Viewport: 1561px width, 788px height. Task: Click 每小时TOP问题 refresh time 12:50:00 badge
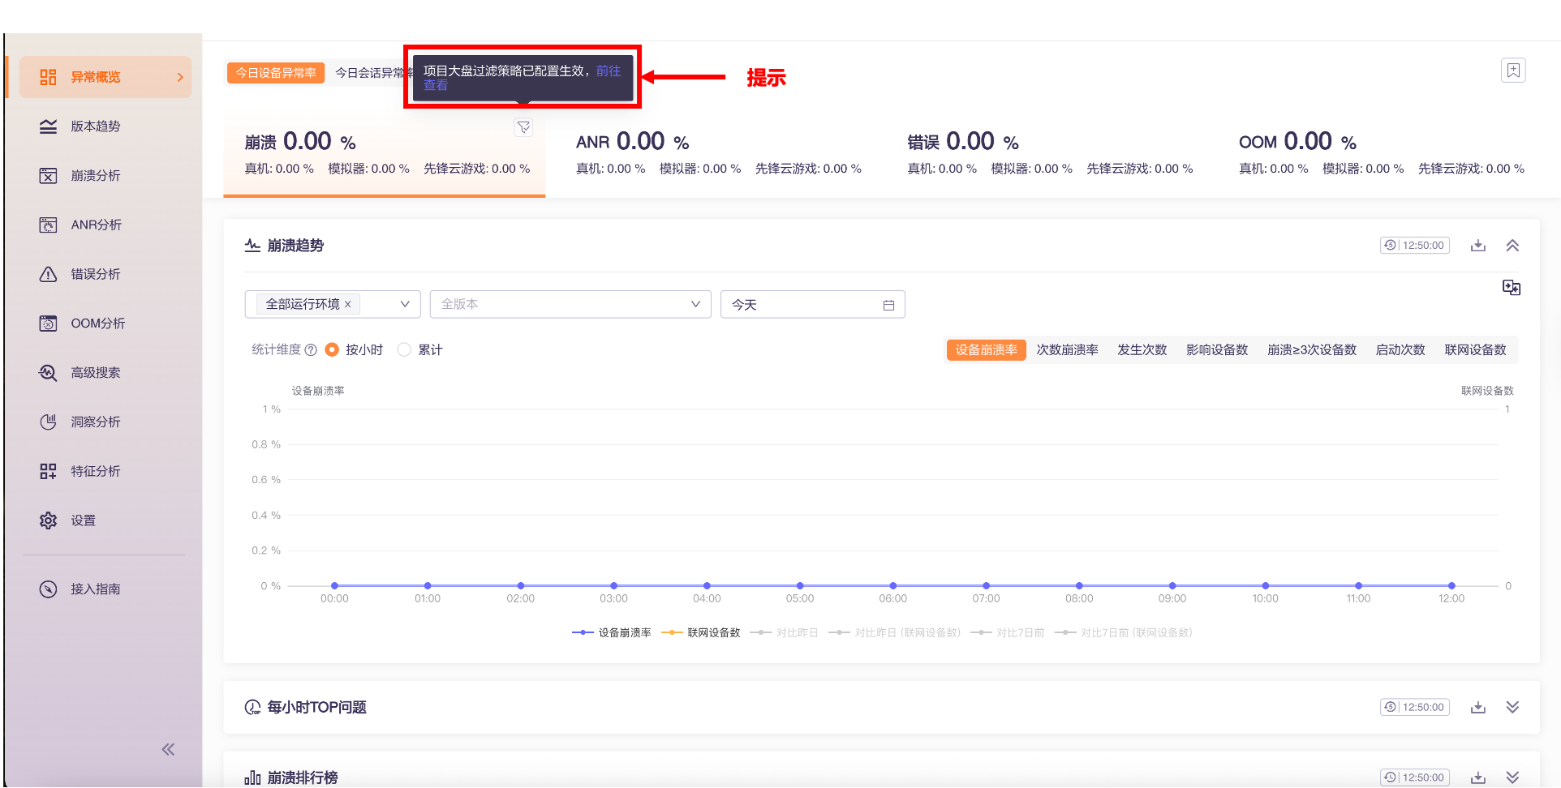click(1415, 707)
